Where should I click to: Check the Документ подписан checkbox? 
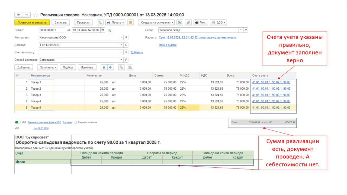coord(75,122)
